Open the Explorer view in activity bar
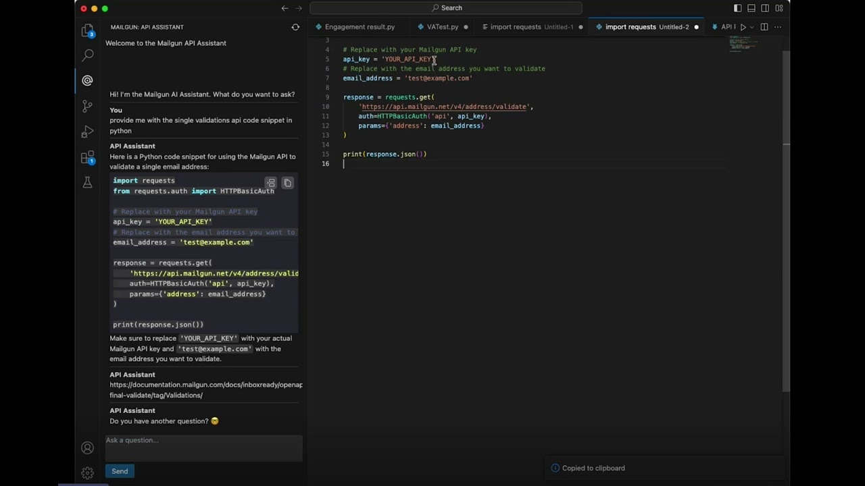 [x=87, y=30]
